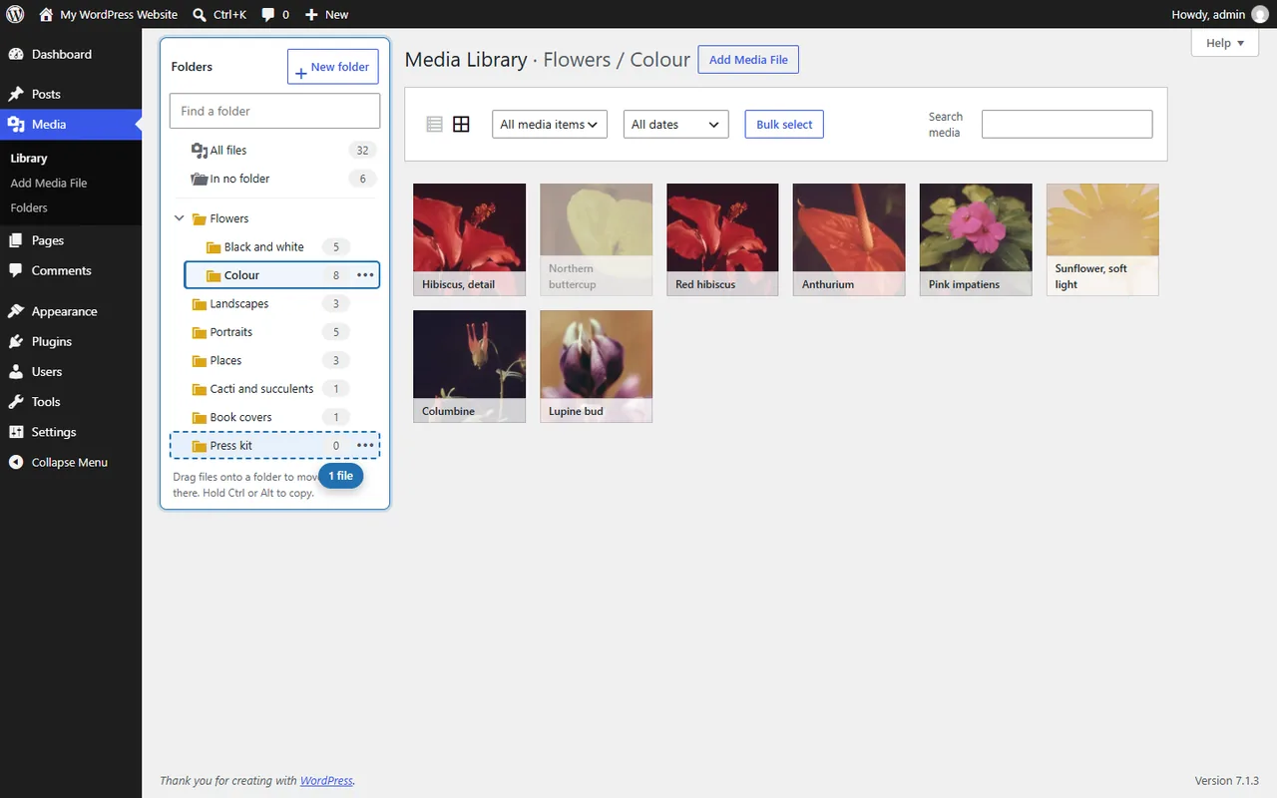Click the Ctrl+K search icon
Image resolution: width=1277 pixels, height=798 pixels.
point(200,14)
